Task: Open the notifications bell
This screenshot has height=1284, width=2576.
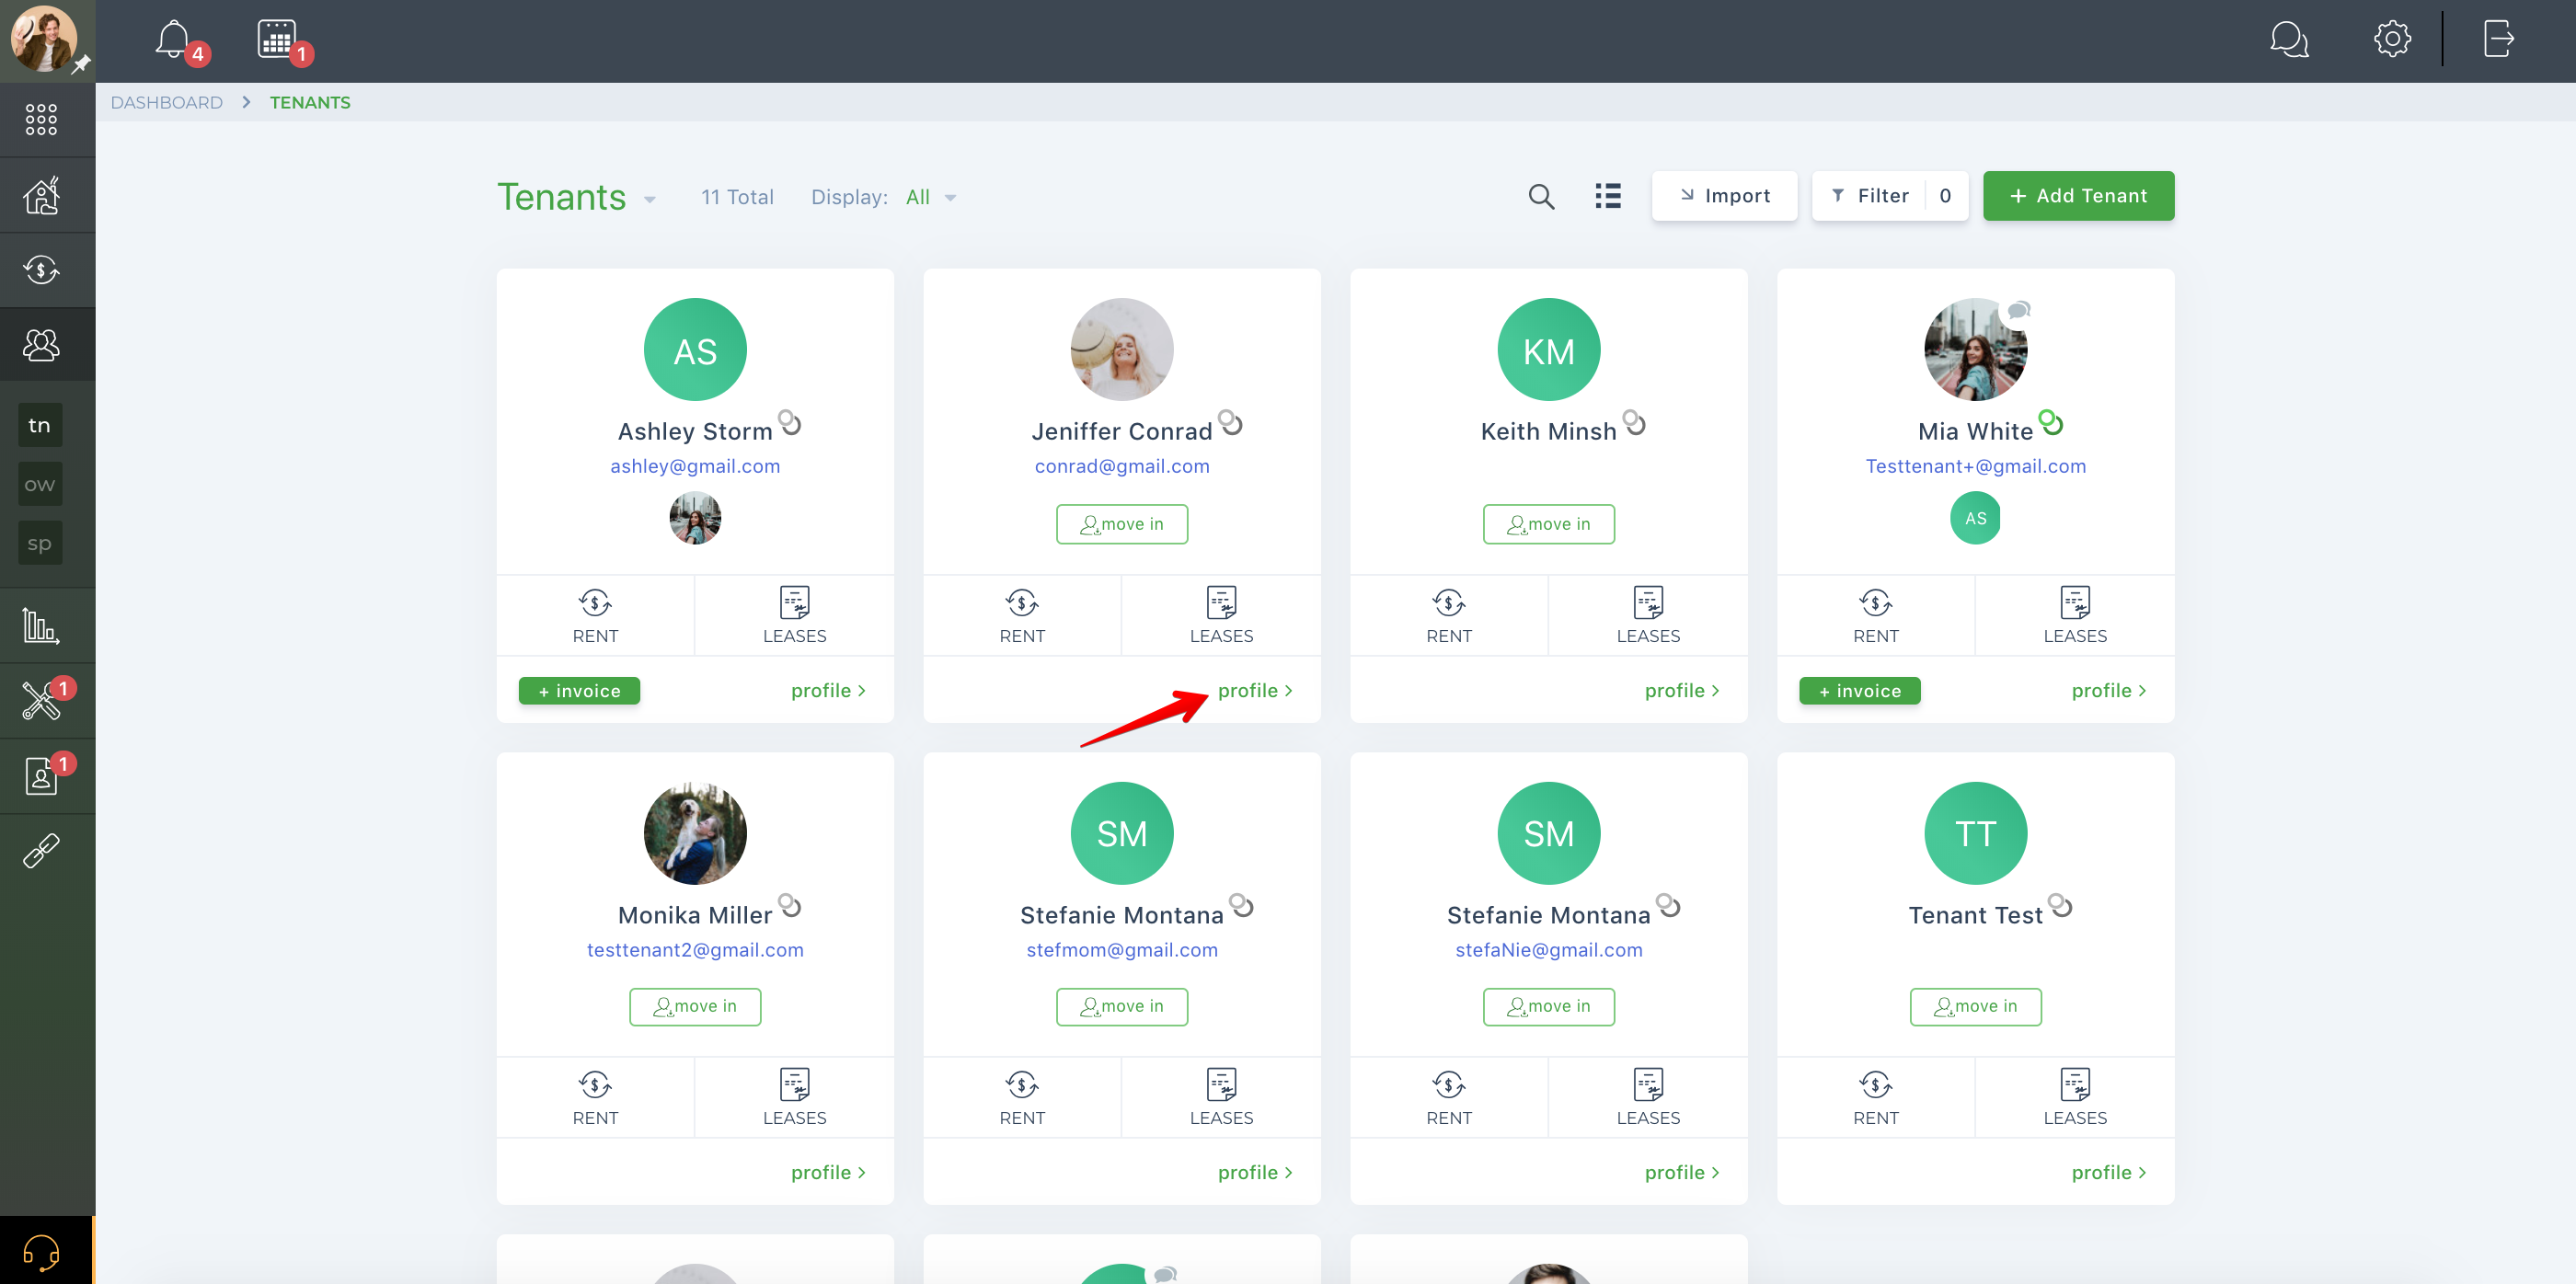Action: (173, 40)
